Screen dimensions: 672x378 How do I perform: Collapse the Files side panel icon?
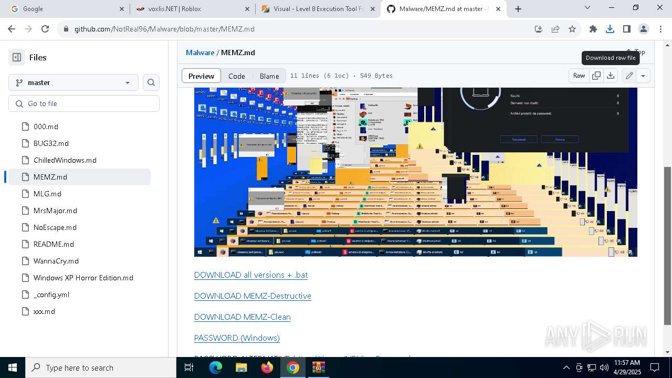click(17, 57)
